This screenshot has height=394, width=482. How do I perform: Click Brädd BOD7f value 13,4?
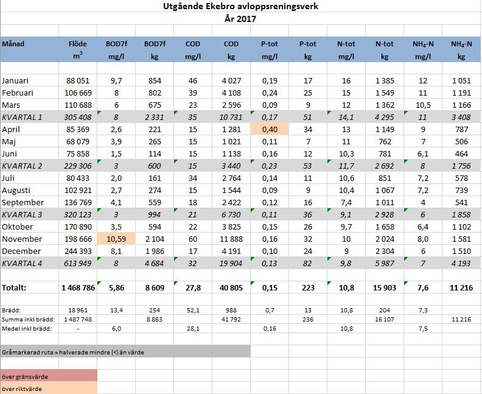(x=116, y=310)
